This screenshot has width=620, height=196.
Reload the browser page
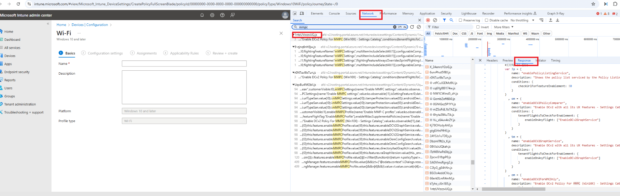pyautogui.click(x=18, y=4)
